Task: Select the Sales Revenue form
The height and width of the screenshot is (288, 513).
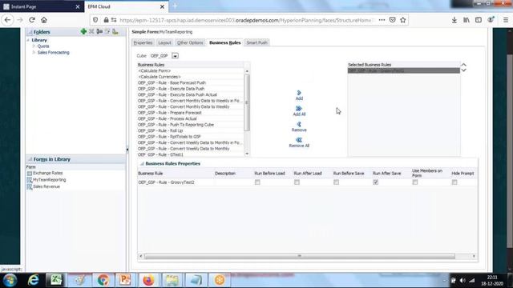Action: 46,186
